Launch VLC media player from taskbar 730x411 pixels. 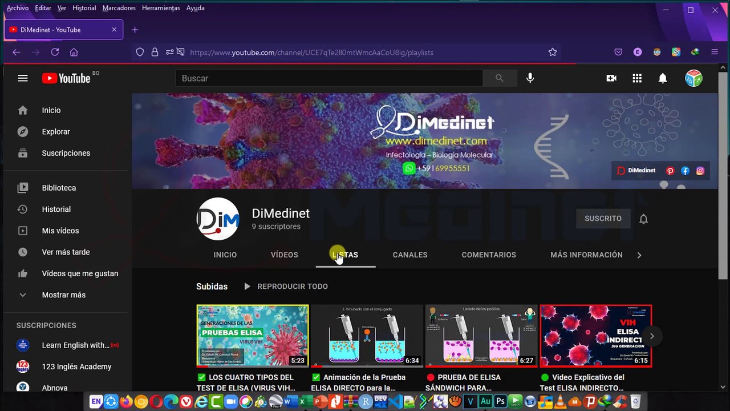click(559, 402)
